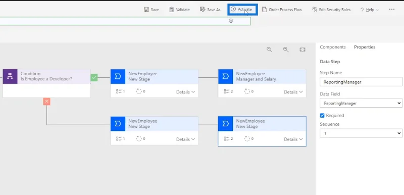The width and height of the screenshot is (404, 195).
Task: Click the Data Step heading
Action: [x=330, y=62]
